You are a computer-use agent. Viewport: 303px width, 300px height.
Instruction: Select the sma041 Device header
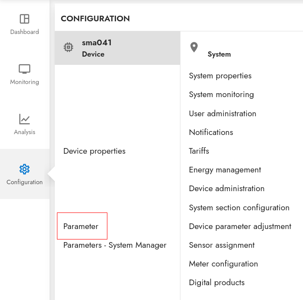pyautogui.click(x=117, y=48)
